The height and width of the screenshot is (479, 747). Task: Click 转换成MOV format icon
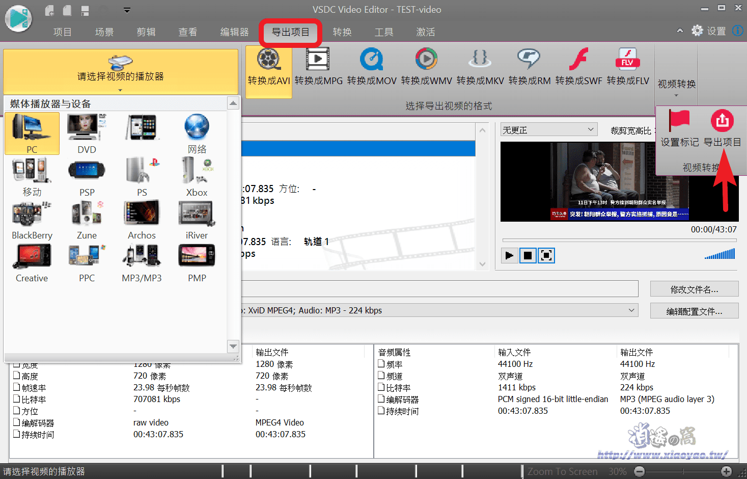(372, 67)
